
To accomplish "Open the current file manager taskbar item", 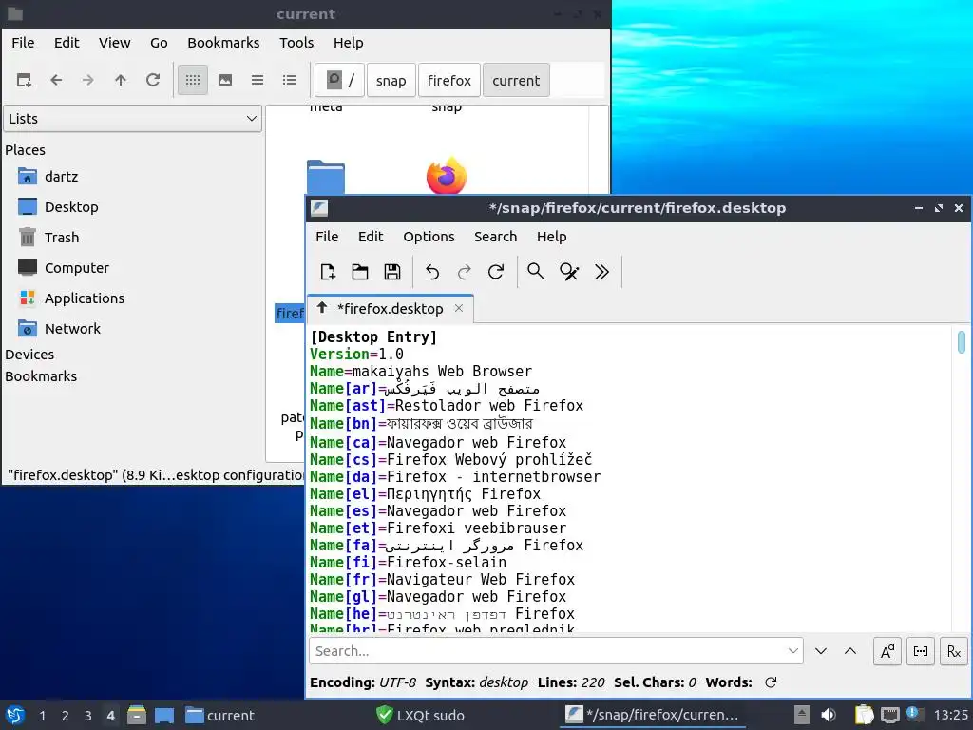I will tap(220, 715).
